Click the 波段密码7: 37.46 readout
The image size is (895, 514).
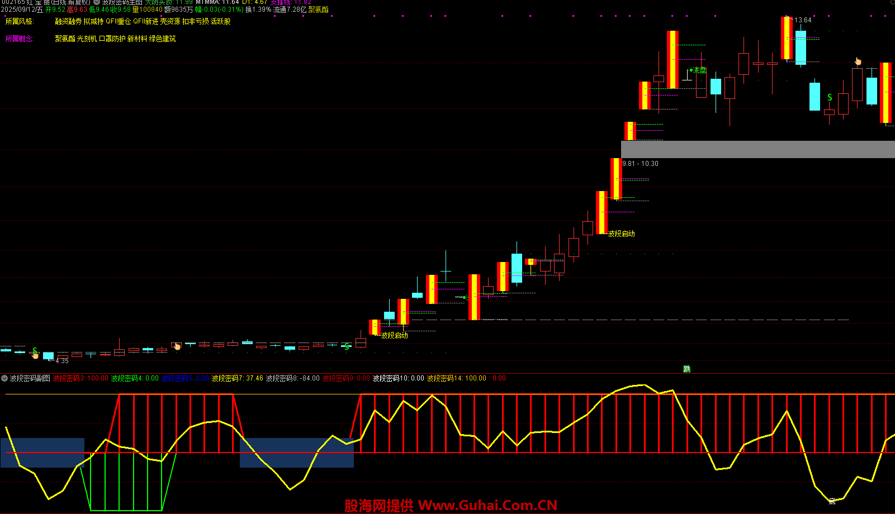[238, 378]
